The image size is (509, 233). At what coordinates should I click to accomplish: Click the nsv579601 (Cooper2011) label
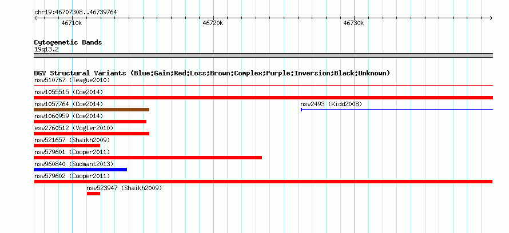72,152
